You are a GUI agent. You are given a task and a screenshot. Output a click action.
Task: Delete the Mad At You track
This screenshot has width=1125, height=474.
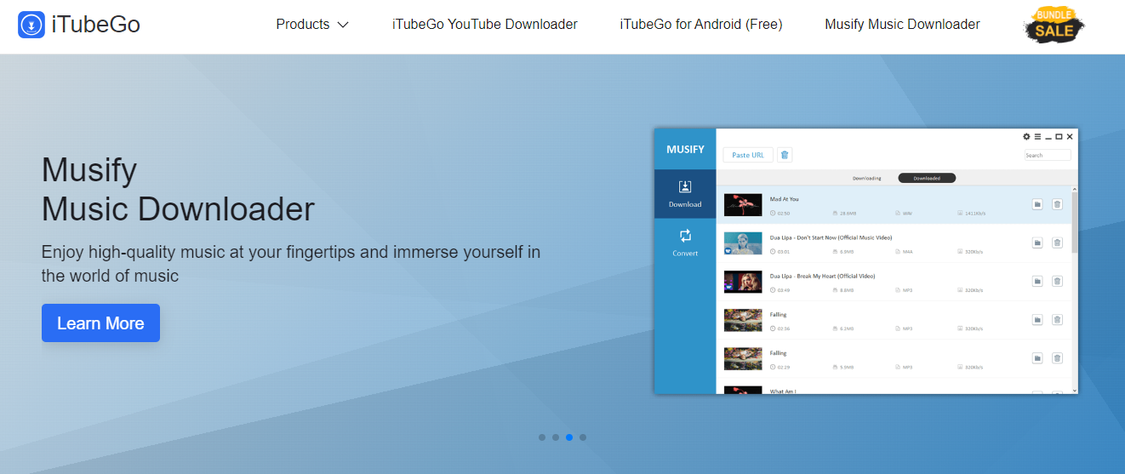tap(1057, 204)
